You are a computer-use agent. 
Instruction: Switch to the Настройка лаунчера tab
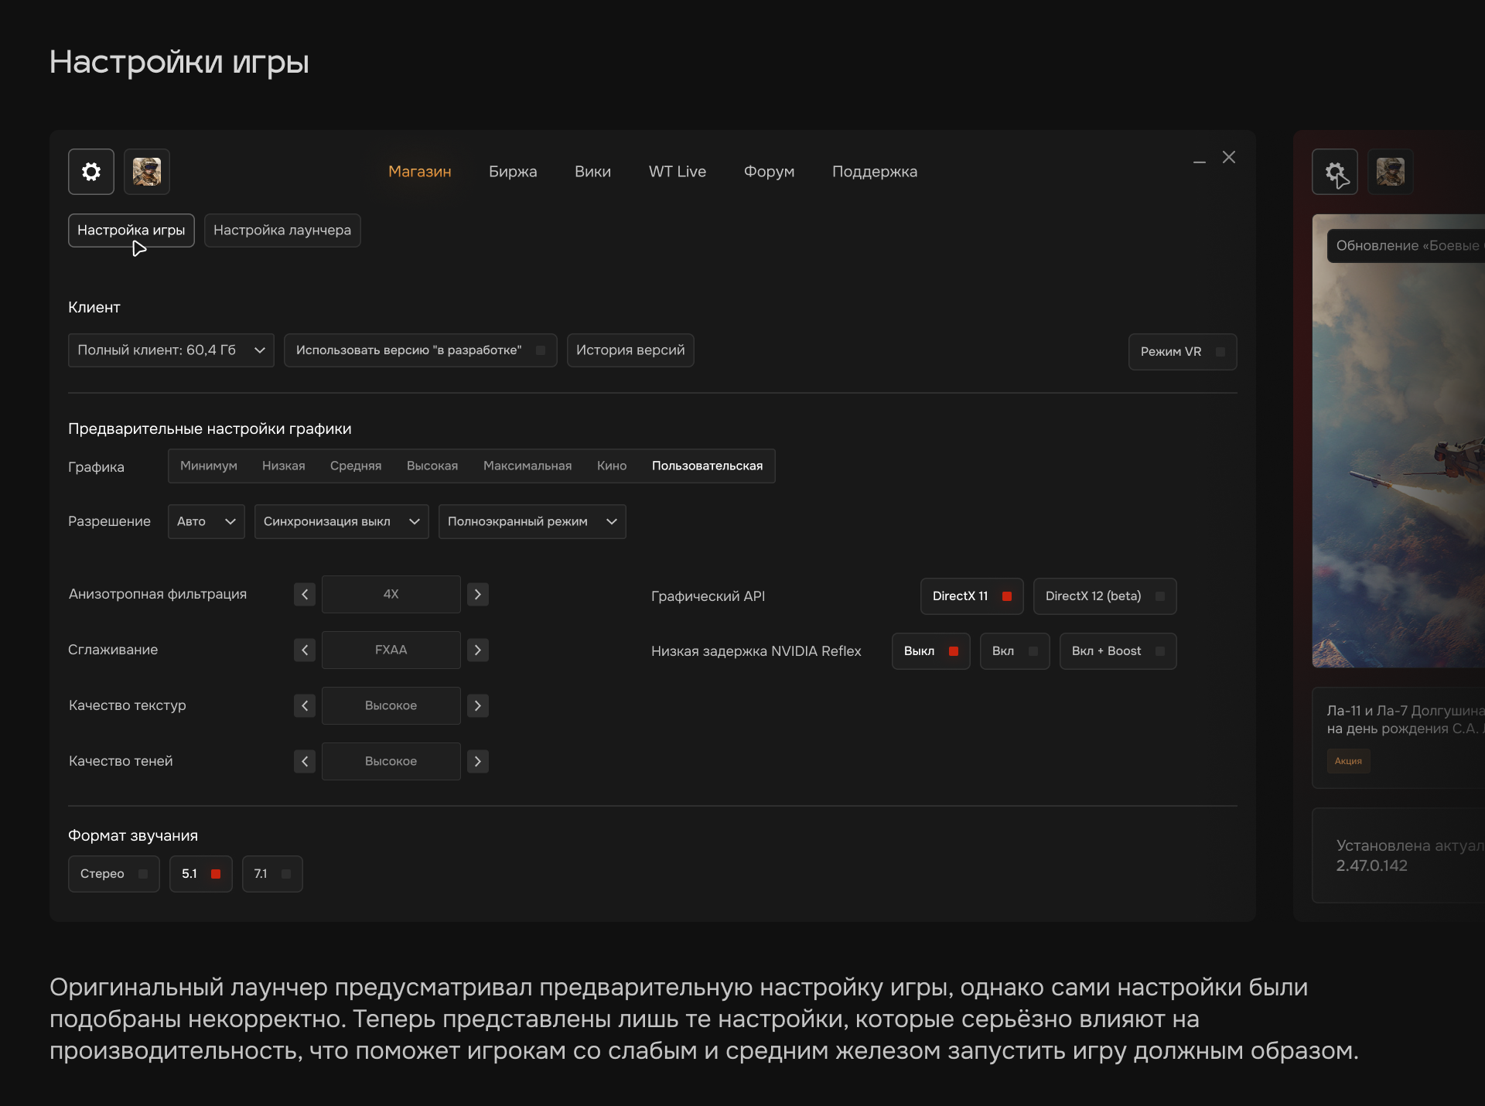282,230
